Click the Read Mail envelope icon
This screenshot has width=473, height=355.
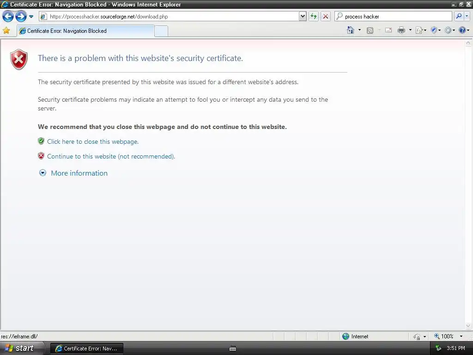coord(388,30)
